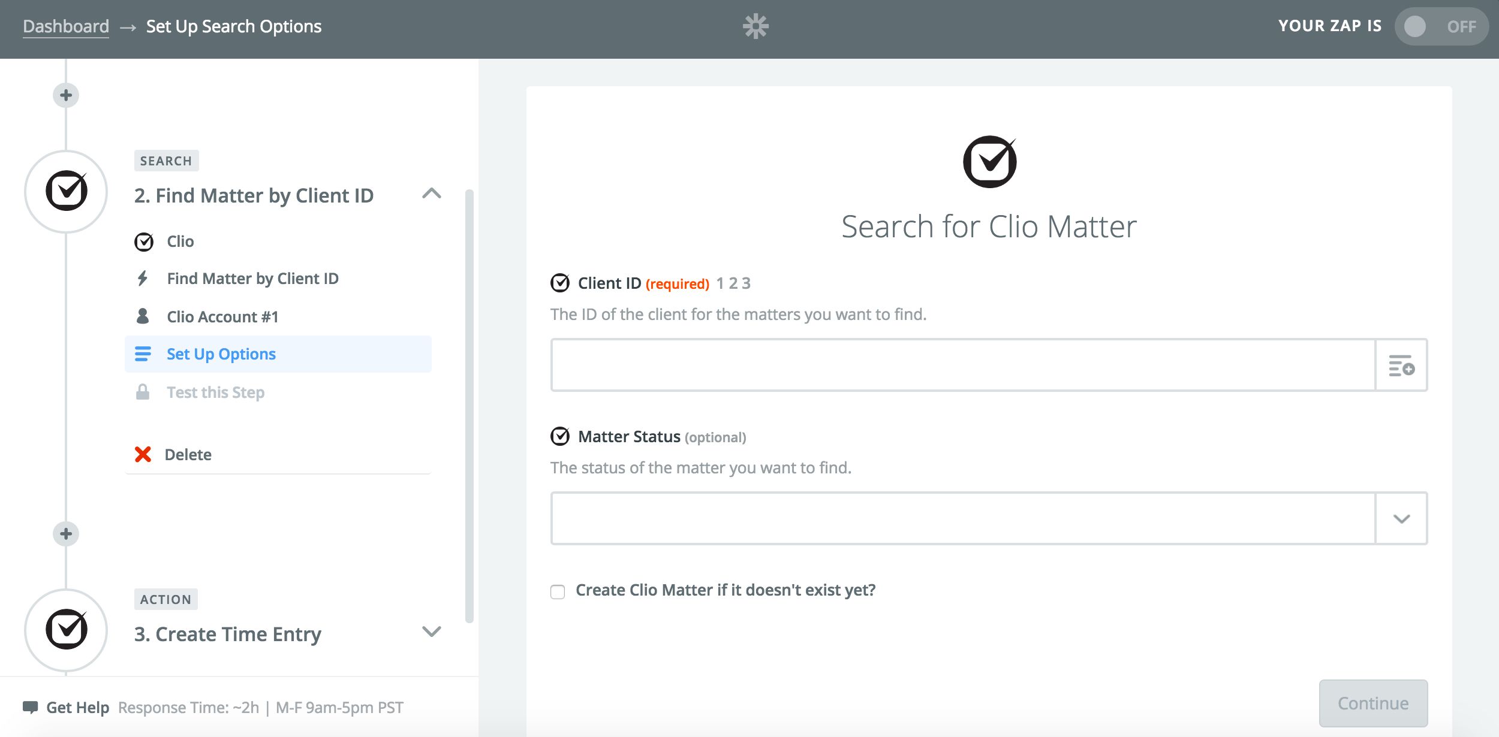Click the Set Up Search Options breadcrumb text
The width and height of the screenshot is (1499, 737).
click(x=234, y=26)
